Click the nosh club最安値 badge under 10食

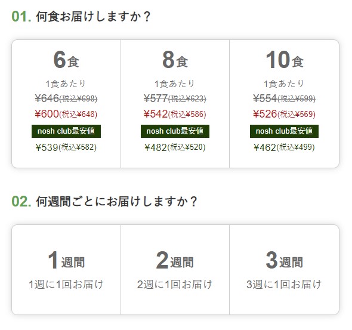284,131
